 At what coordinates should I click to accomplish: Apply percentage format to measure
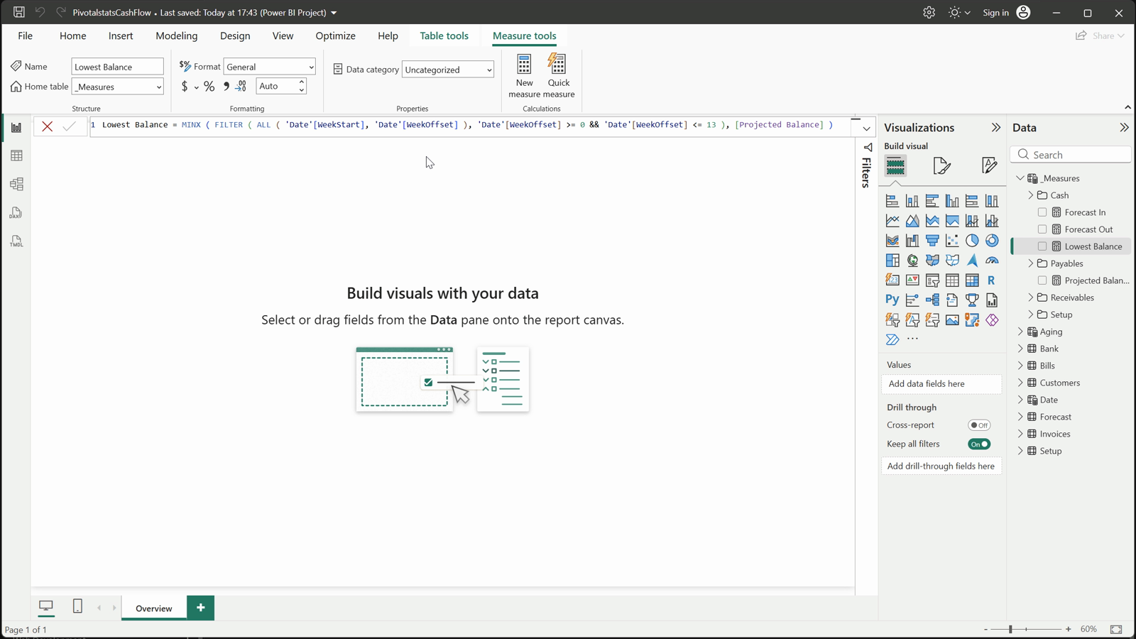point(209,87)
